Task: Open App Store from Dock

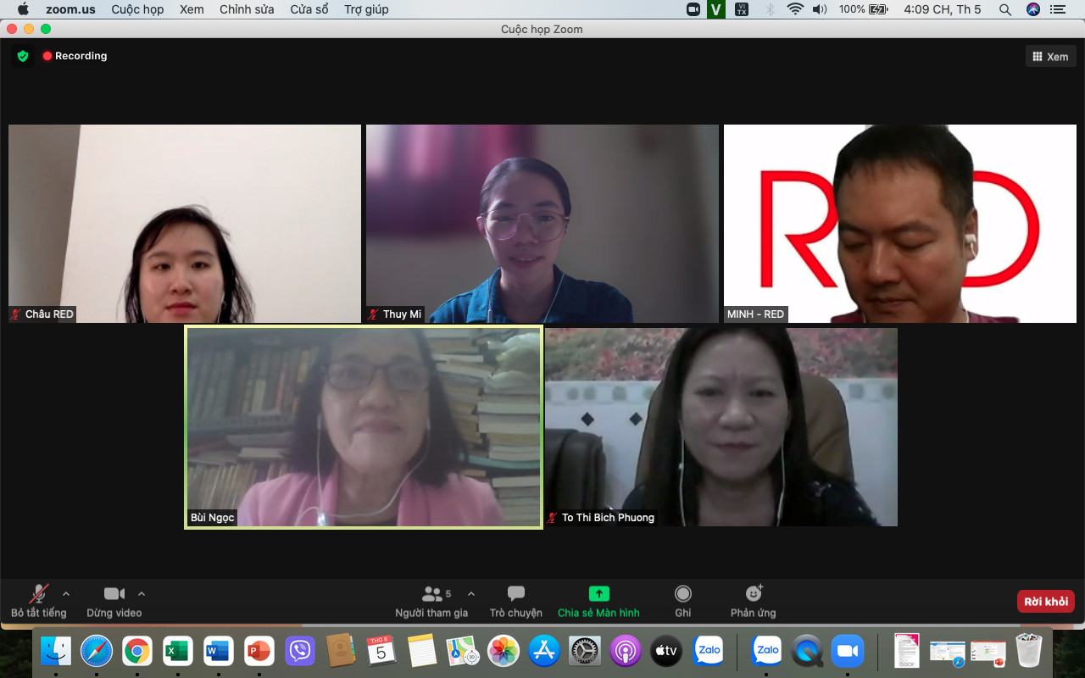Action: (544, 651)
